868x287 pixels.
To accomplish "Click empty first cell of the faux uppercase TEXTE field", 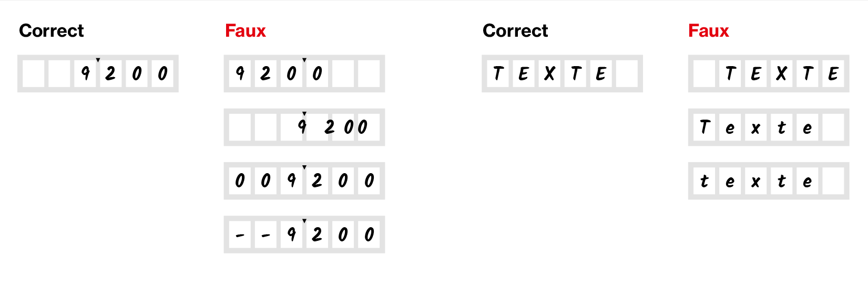I will click(704, 73).
